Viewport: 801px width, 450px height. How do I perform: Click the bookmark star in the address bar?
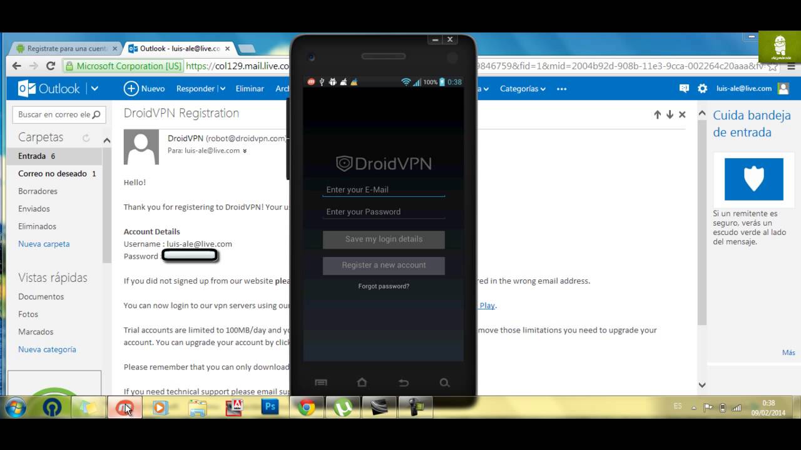[x=773, y=66]
